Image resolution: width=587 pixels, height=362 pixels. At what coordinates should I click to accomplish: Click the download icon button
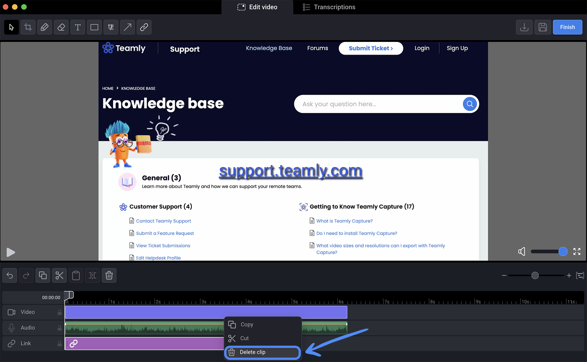(524, 27)
